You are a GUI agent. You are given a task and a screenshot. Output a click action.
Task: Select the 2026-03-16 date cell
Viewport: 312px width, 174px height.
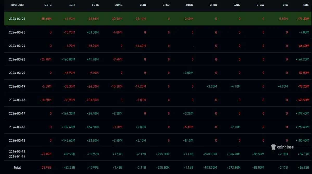17,127
